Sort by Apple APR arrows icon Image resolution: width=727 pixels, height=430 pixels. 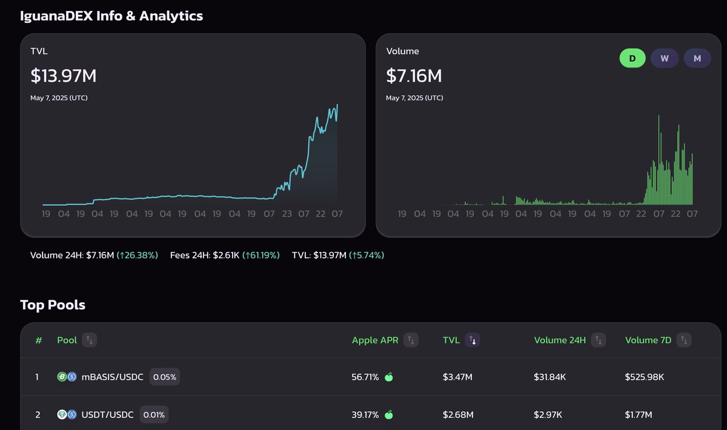411,340
